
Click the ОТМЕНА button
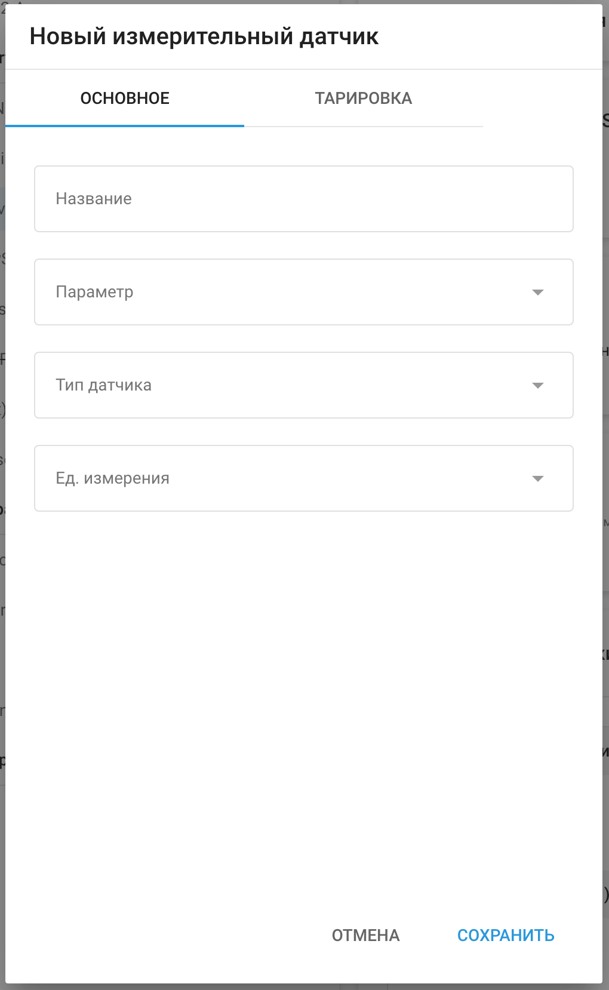point(366,935)
